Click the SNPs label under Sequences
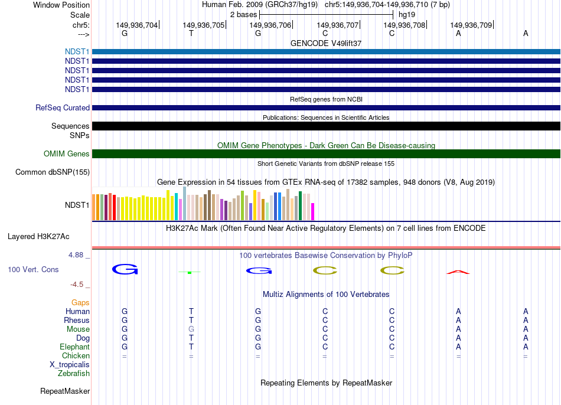Viewport: 561px width, 405px height. coord(80,136)
